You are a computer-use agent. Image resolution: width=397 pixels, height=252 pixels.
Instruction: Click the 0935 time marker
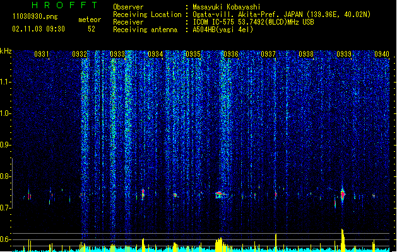point(193,54)
